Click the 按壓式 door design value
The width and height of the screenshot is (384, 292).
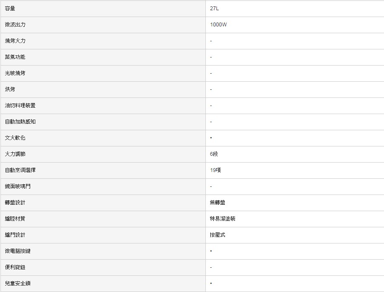(217, 235)
